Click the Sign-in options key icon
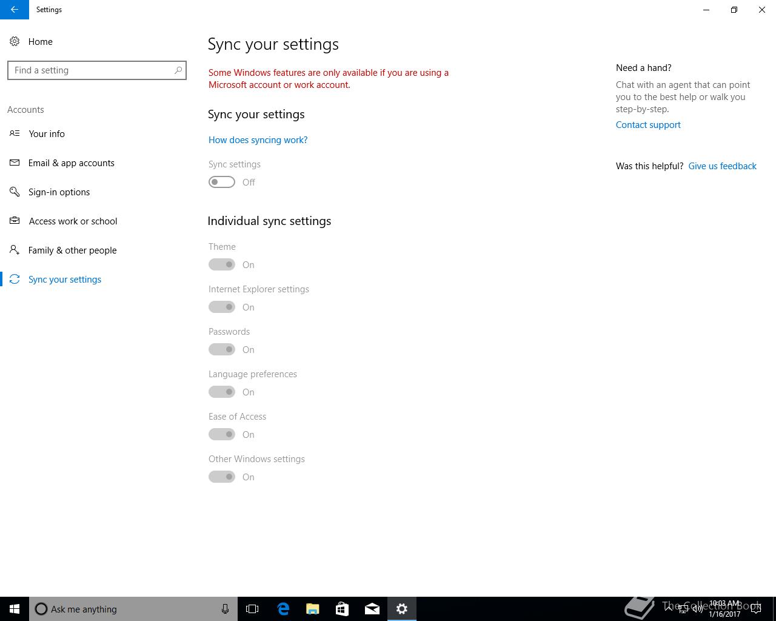The width and height of the screenshot is (776, 621). tap(15, 192)
